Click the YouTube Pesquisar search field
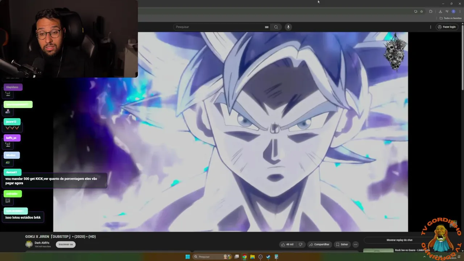 [221, 27]
